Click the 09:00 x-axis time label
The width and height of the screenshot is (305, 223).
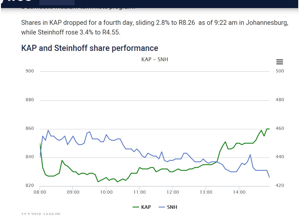point(73,192)
